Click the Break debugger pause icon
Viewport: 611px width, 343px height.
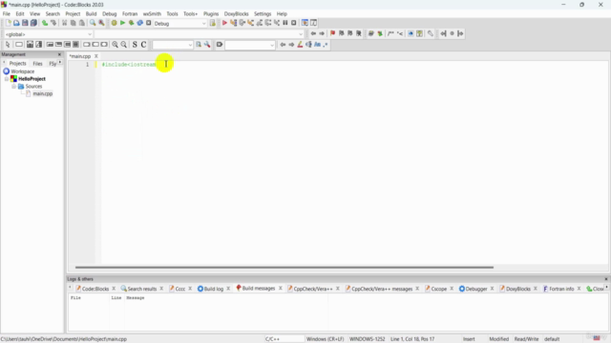(285, 23)
